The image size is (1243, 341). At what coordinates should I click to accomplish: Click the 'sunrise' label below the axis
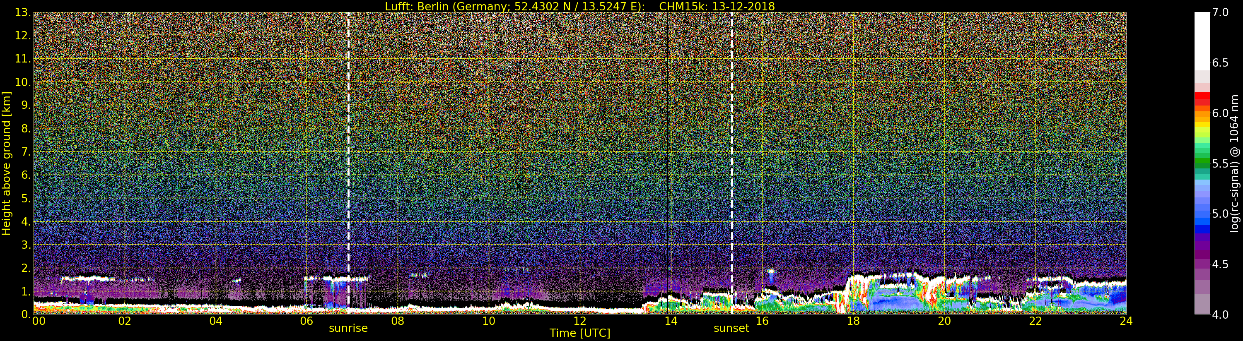(348, 328)
